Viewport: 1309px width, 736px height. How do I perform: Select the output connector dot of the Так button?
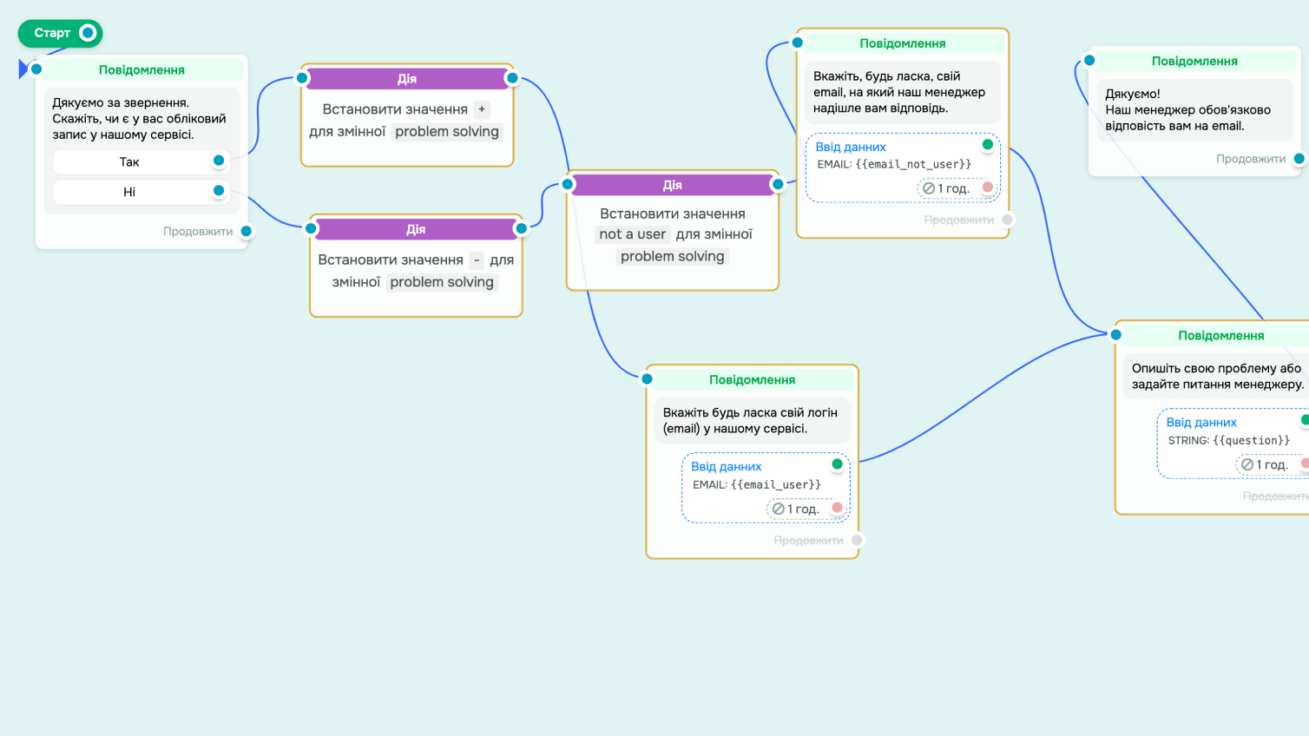(219, 161)
